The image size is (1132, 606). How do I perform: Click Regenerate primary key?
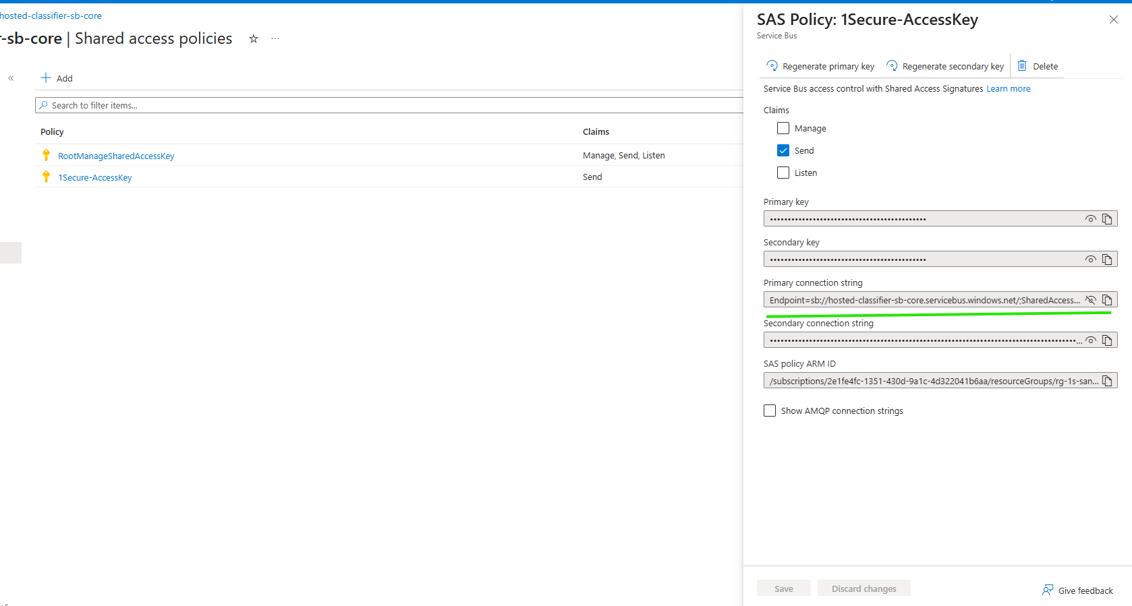[820, 66]
